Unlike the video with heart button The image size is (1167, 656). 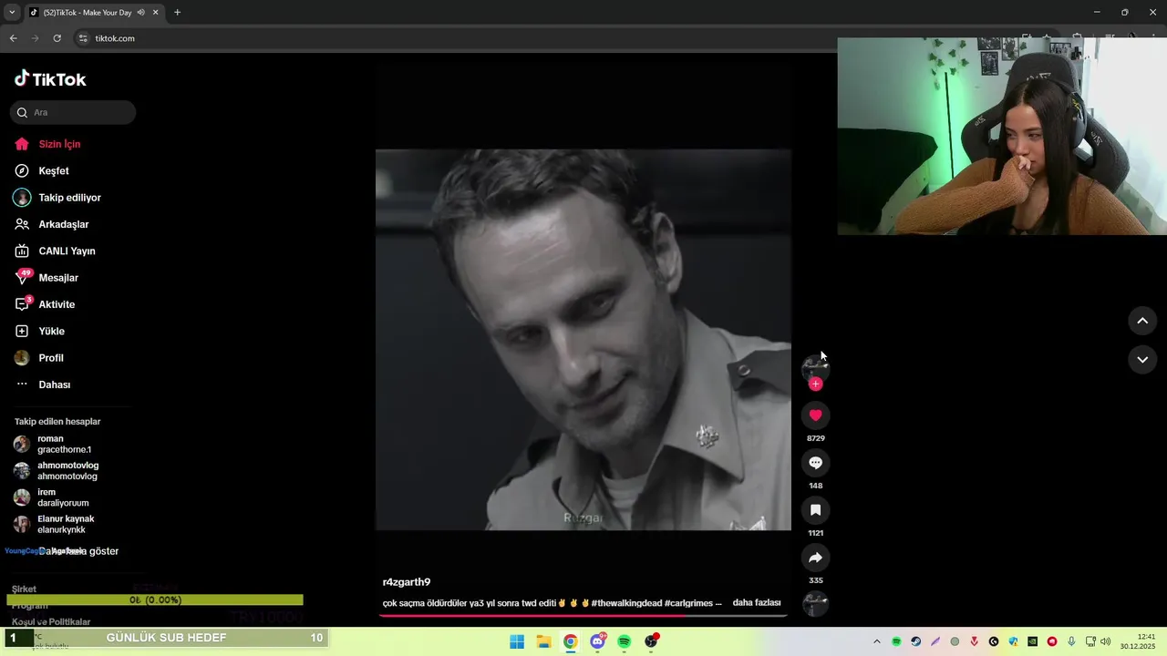[x=815, y=415]
